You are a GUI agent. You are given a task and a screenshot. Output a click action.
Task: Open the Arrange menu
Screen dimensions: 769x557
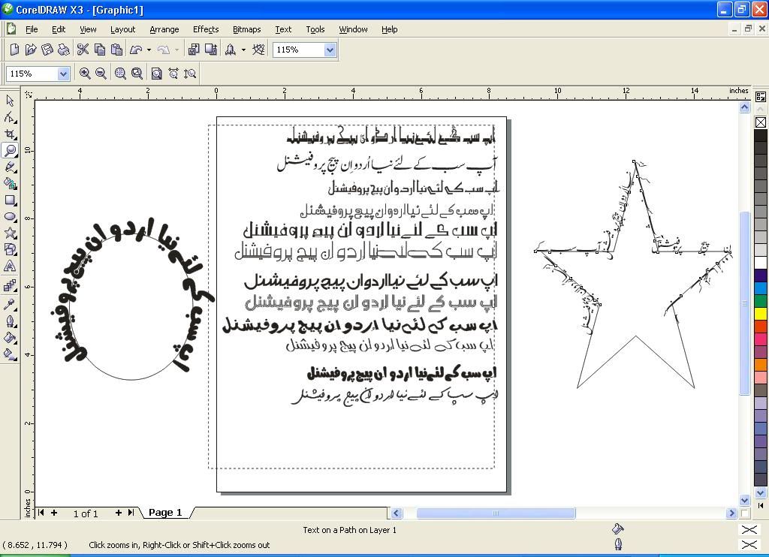(x=164, y=29)
